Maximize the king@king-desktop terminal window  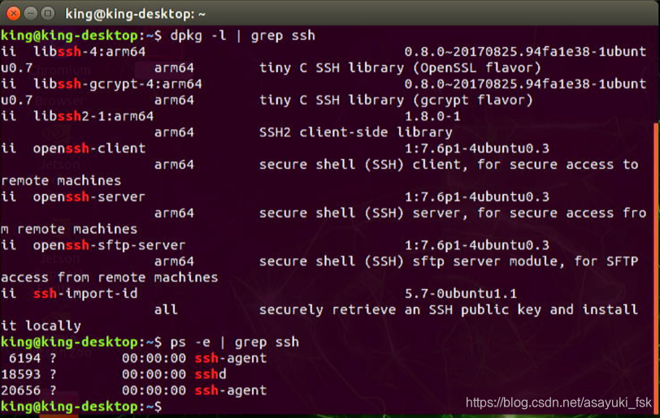(x=48, y=14)
